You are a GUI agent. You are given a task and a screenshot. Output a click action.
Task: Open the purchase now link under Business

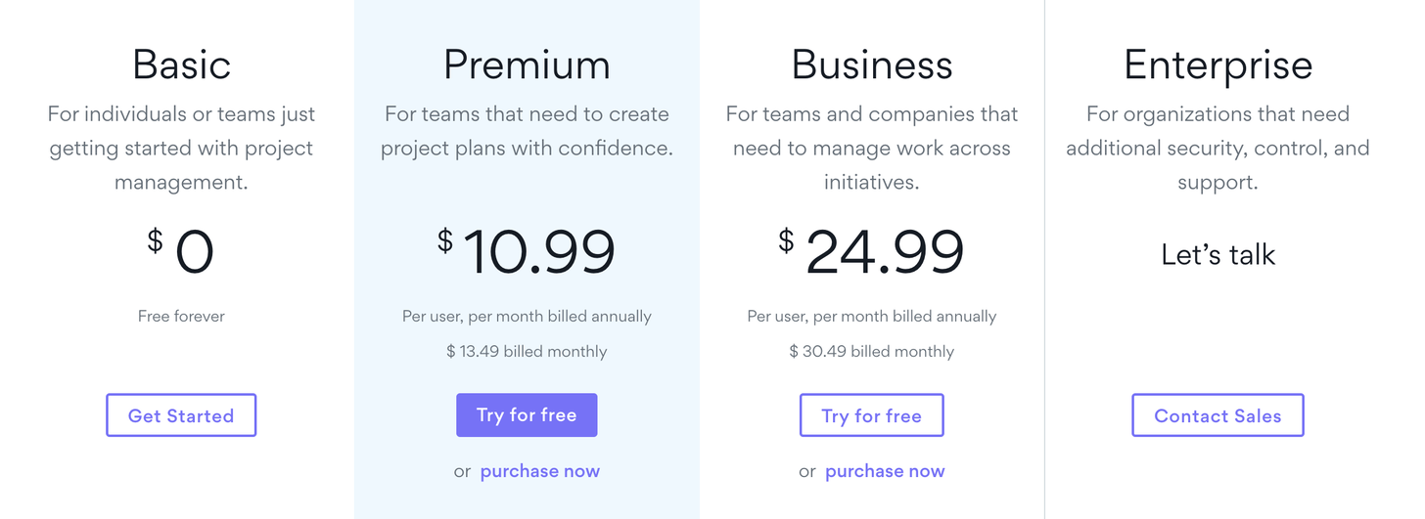885,471
